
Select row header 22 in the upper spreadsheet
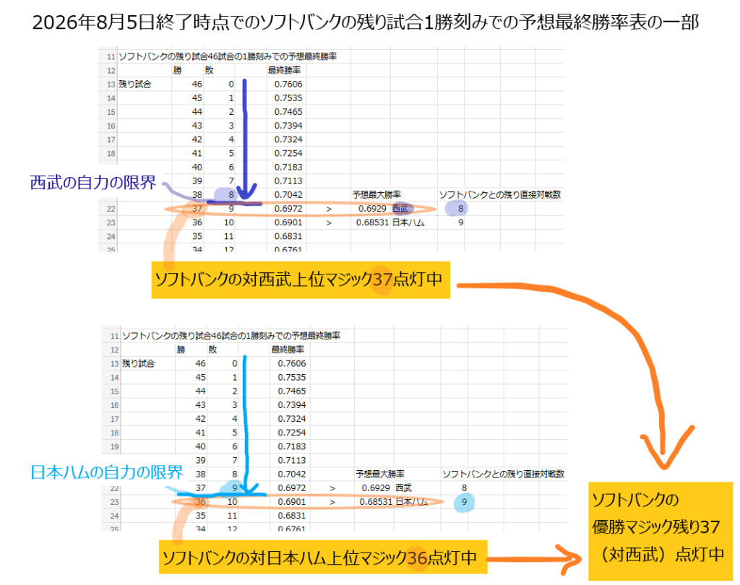click(111, 209)
